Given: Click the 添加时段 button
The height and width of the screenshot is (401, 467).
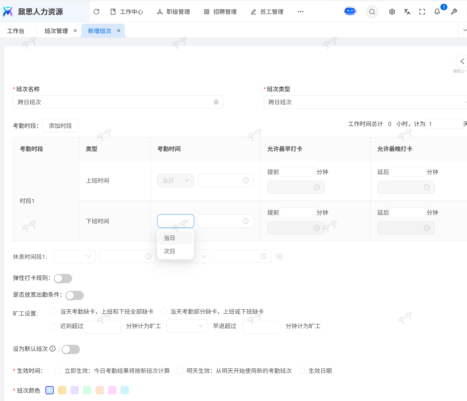Looking at the screenshot, I should pyautogui.click(x=60, y=126).
